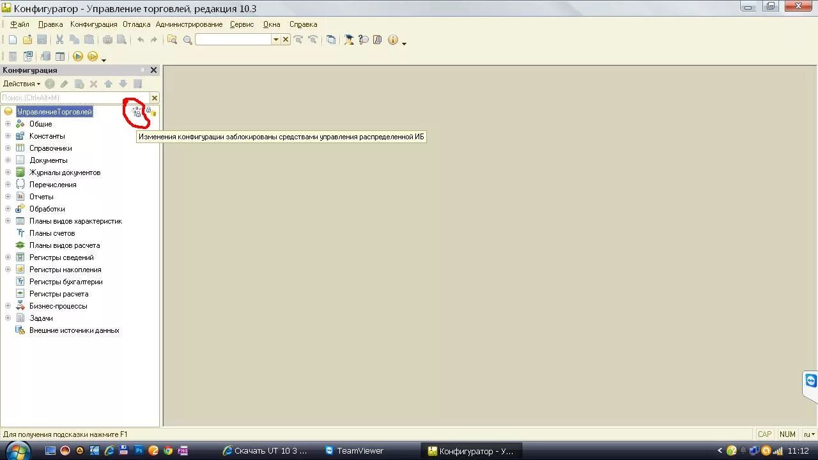Start debugging with first yellow play icon
Screen dimensions: 818x460
coord(78,56)
